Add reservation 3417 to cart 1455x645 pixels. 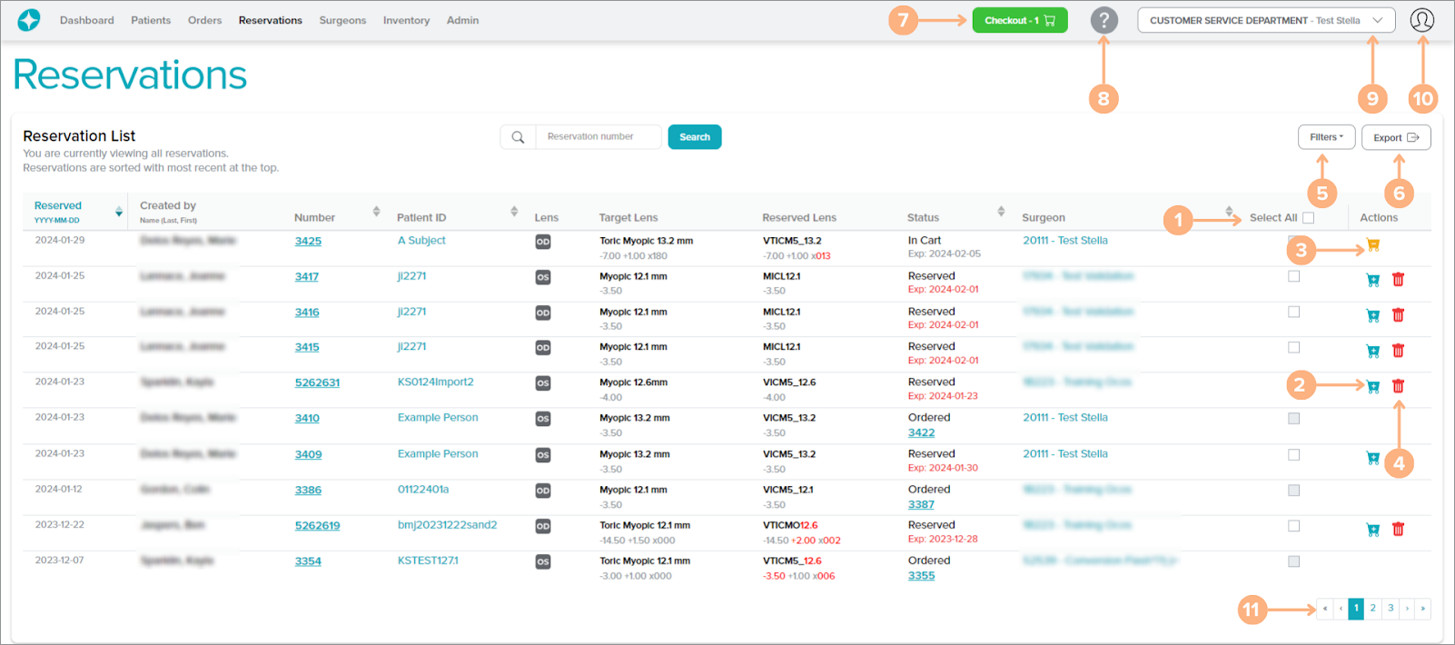[x=1372, y=280]
